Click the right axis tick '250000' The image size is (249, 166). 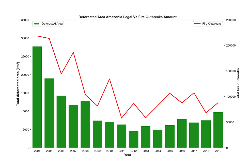click(231, 20)
